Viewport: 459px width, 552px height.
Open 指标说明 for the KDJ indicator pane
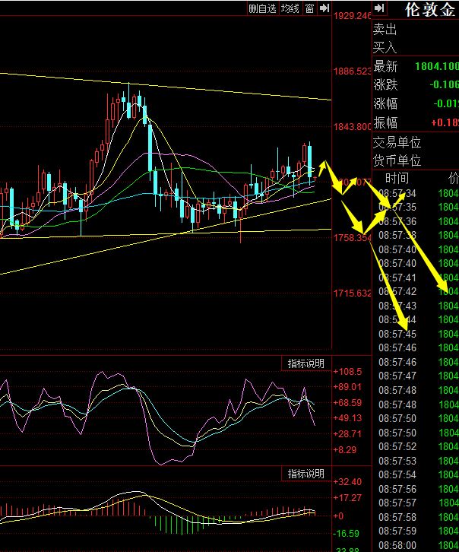(306, 363)
